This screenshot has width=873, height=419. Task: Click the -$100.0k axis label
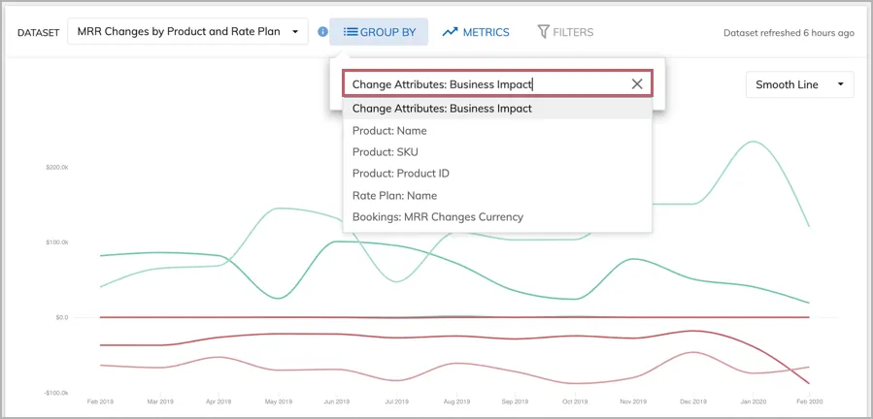point(56,393)
